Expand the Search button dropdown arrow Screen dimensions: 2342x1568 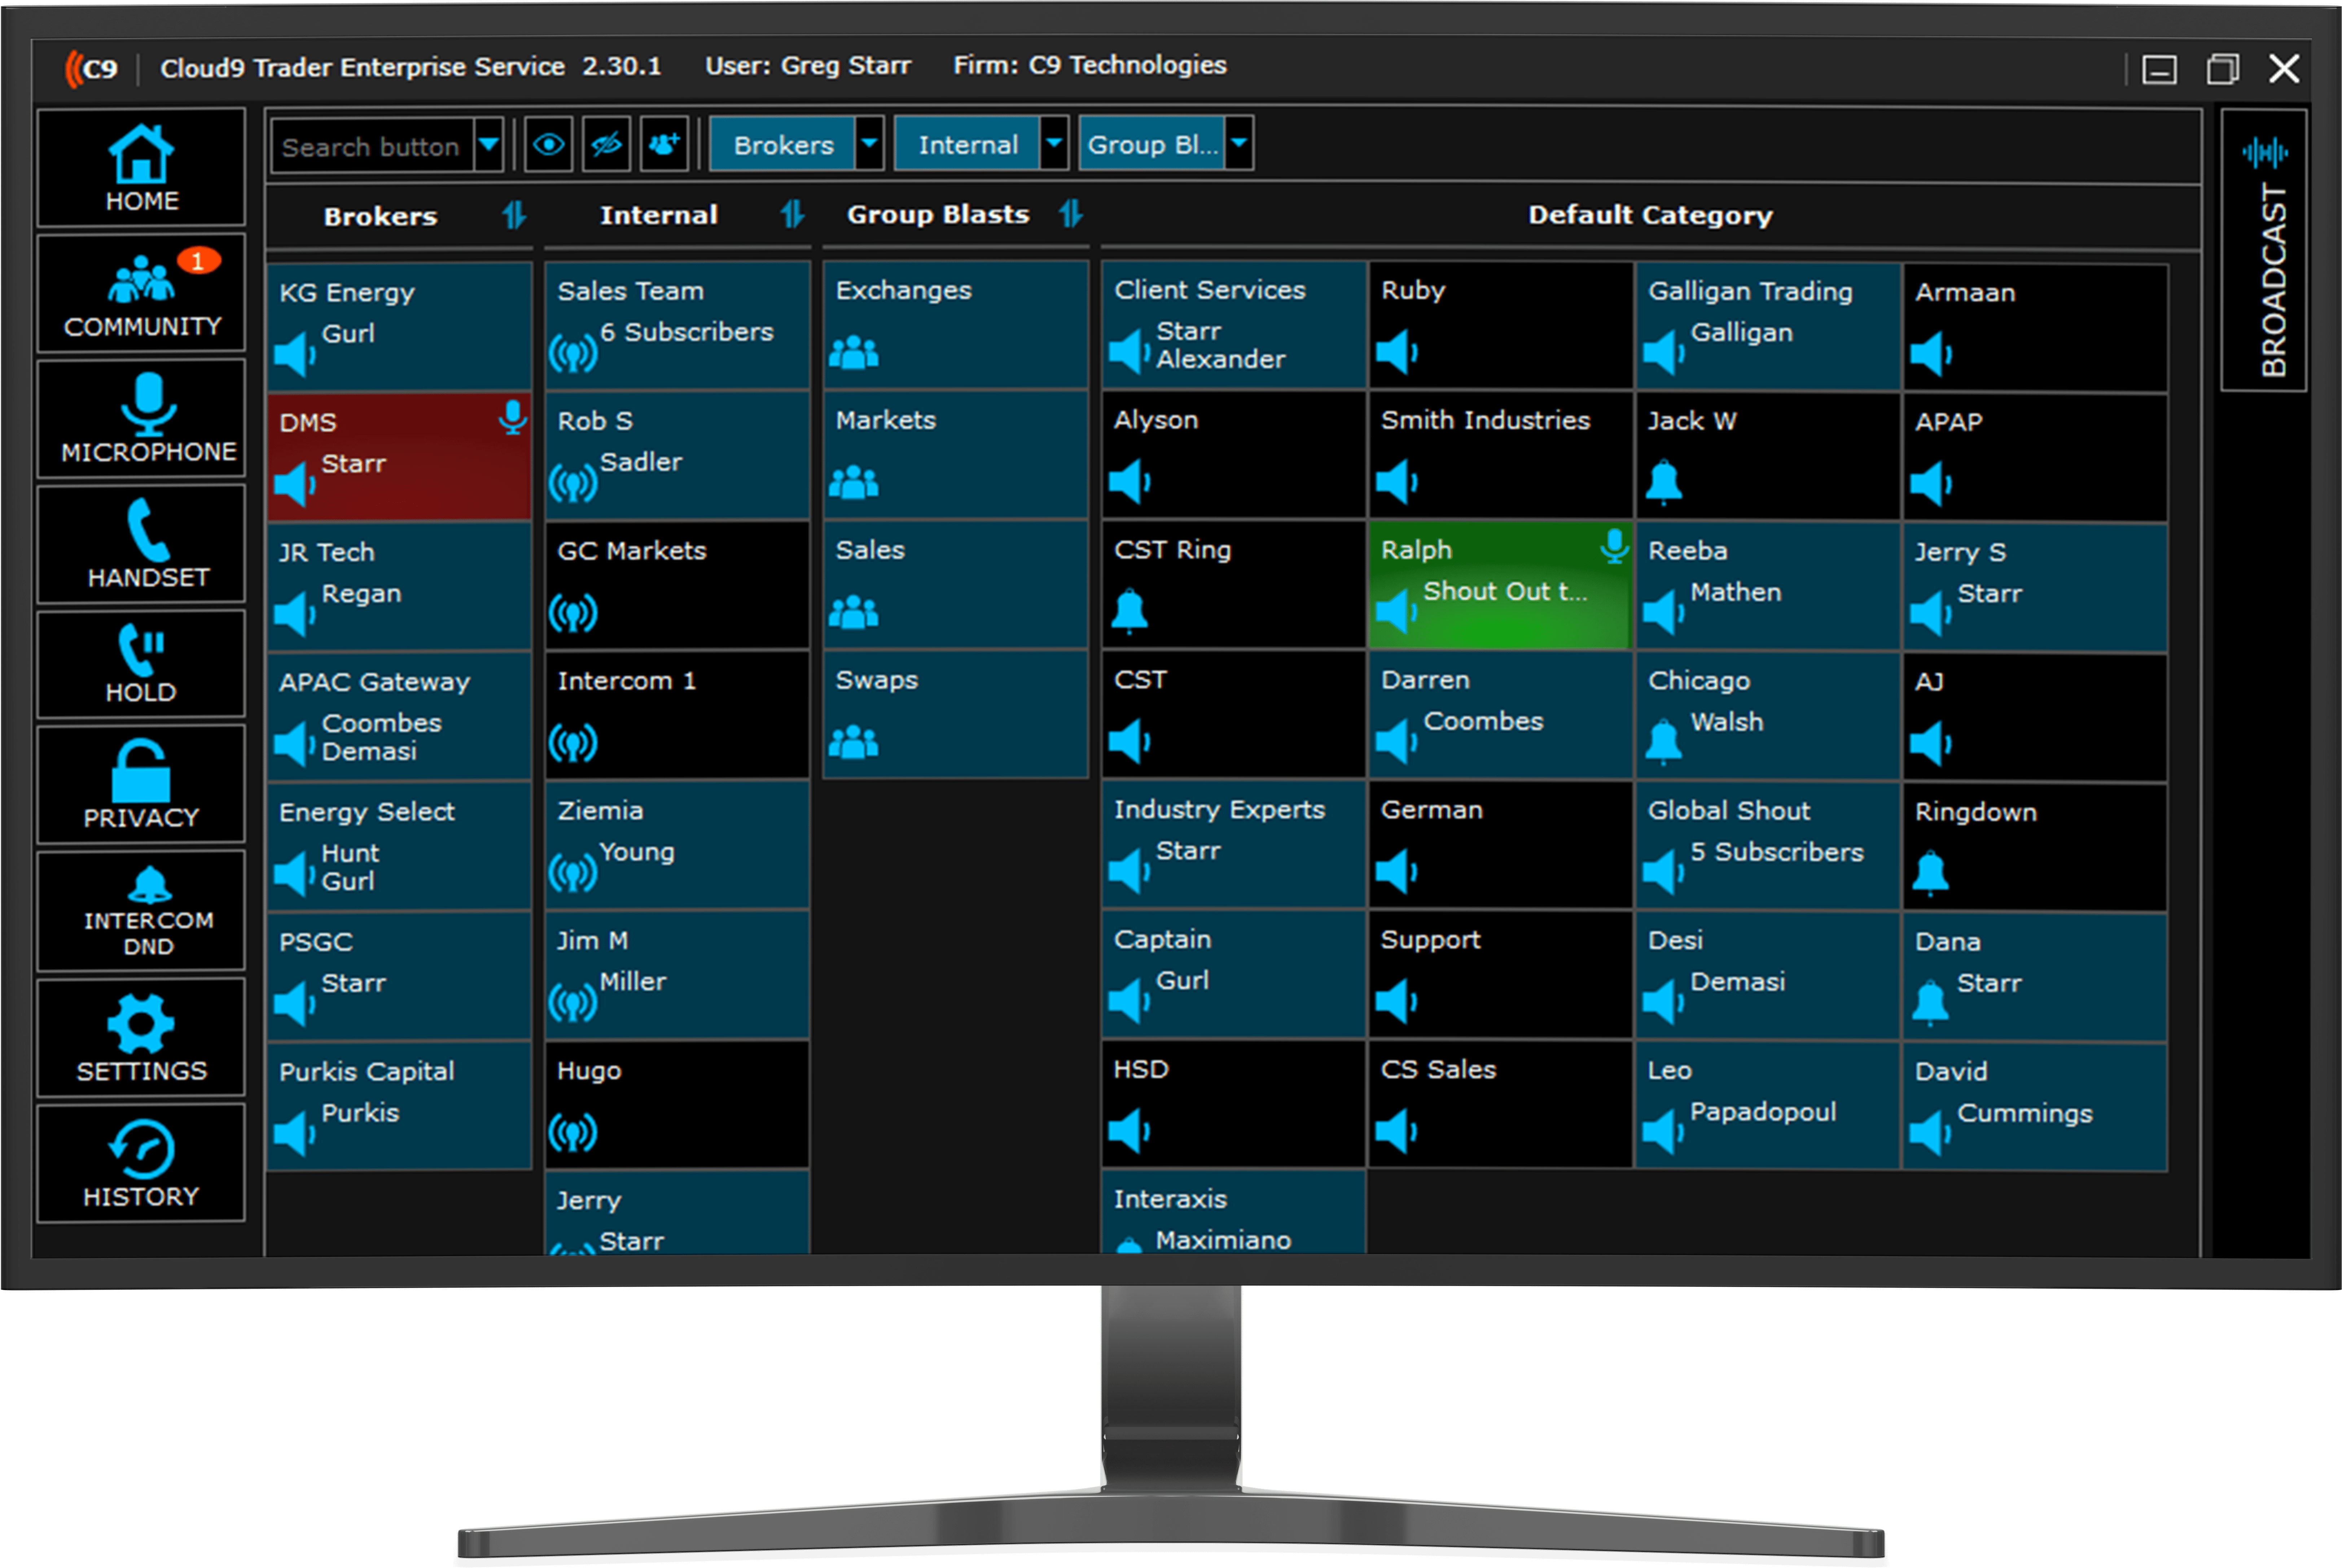[489, 146]
